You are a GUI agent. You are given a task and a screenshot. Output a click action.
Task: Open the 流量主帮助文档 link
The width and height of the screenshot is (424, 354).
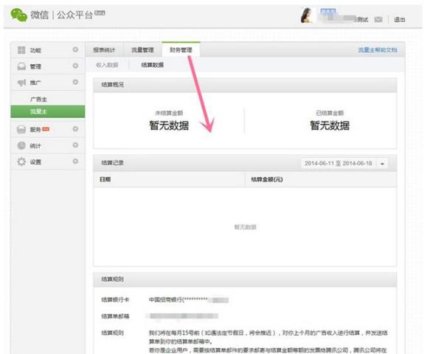[378, 50]
